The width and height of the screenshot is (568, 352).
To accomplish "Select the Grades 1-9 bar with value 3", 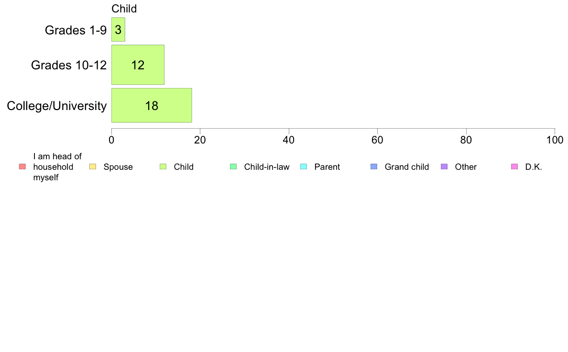I will 118,29.
